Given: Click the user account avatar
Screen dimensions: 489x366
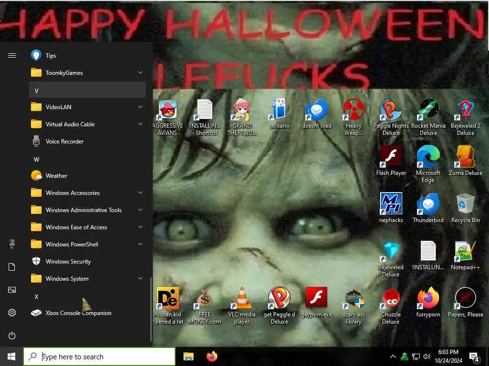Looking at the screenshot, I should (x=12, y=244).
